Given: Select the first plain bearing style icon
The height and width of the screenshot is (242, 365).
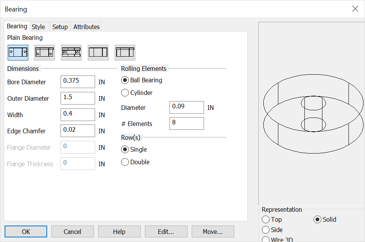Looking at the screenshot, I should pyautogui.click(x=18, y=52).
